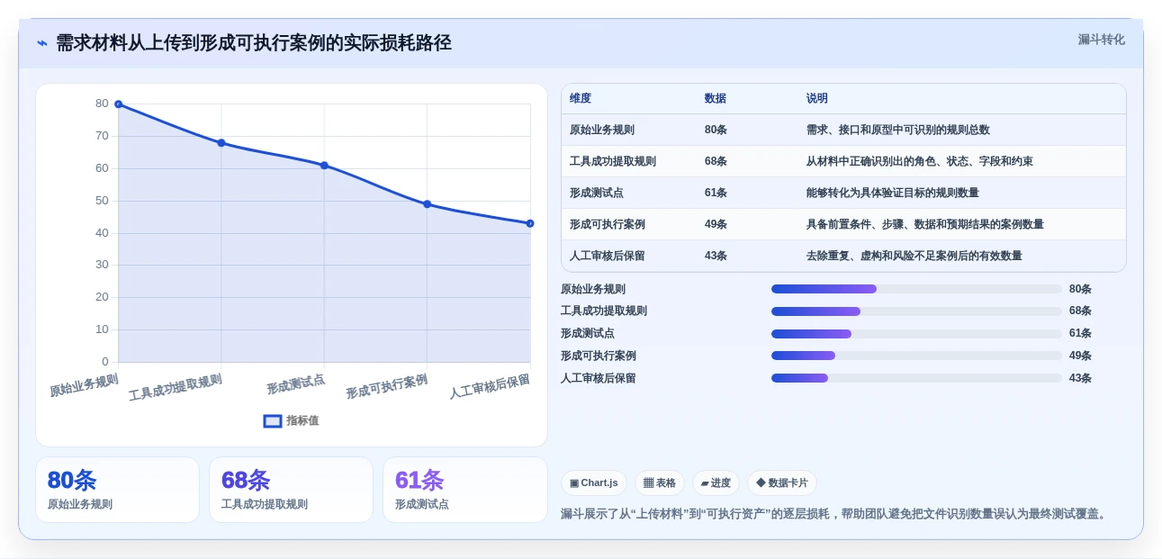Click the 工具成功提取规则 progress bar
The height and width of the screenshot is (559, 1162).
click(x=916, y=311)
